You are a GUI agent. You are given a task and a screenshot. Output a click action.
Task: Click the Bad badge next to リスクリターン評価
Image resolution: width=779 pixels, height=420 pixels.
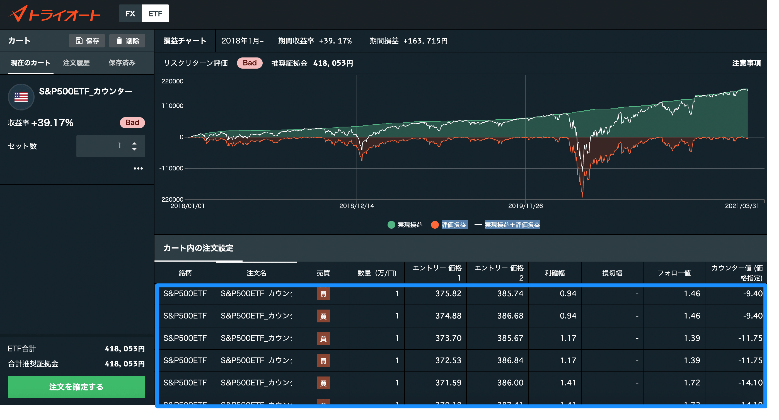[x=250, y=63]
